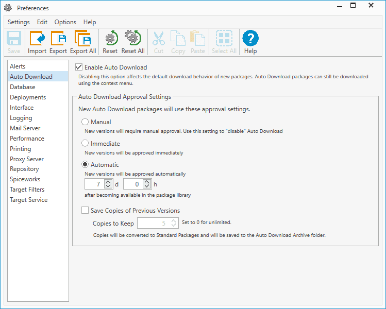Screen dimensions: 386x309
Task: Open Spiceworks preferences page
Action: click(x=38, y=179)
